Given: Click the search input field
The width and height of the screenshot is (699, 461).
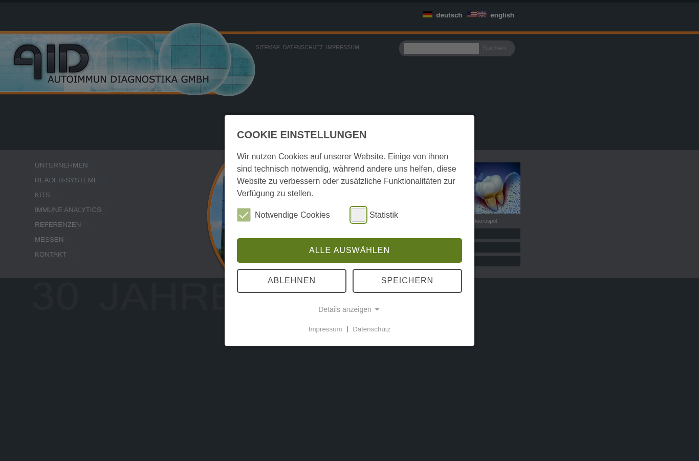Looking at the screenshot, I should click(442, 48).
